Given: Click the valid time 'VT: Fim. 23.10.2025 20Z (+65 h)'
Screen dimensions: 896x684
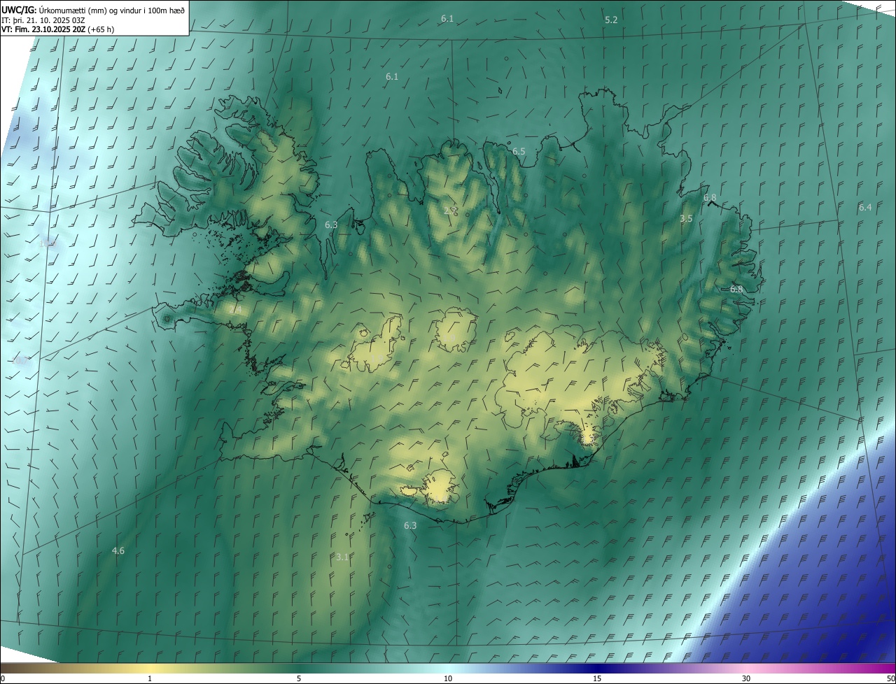Looking at the screenshot, I should [x=58, y=29].
